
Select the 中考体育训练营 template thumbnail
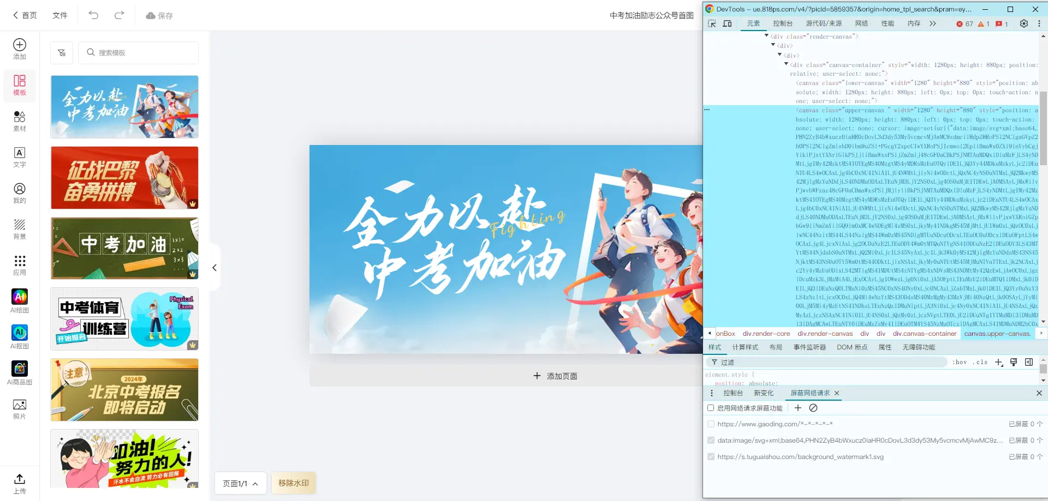pos(124,319)
